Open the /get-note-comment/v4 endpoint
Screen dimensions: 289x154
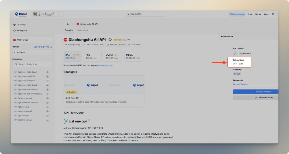(28, 102)
